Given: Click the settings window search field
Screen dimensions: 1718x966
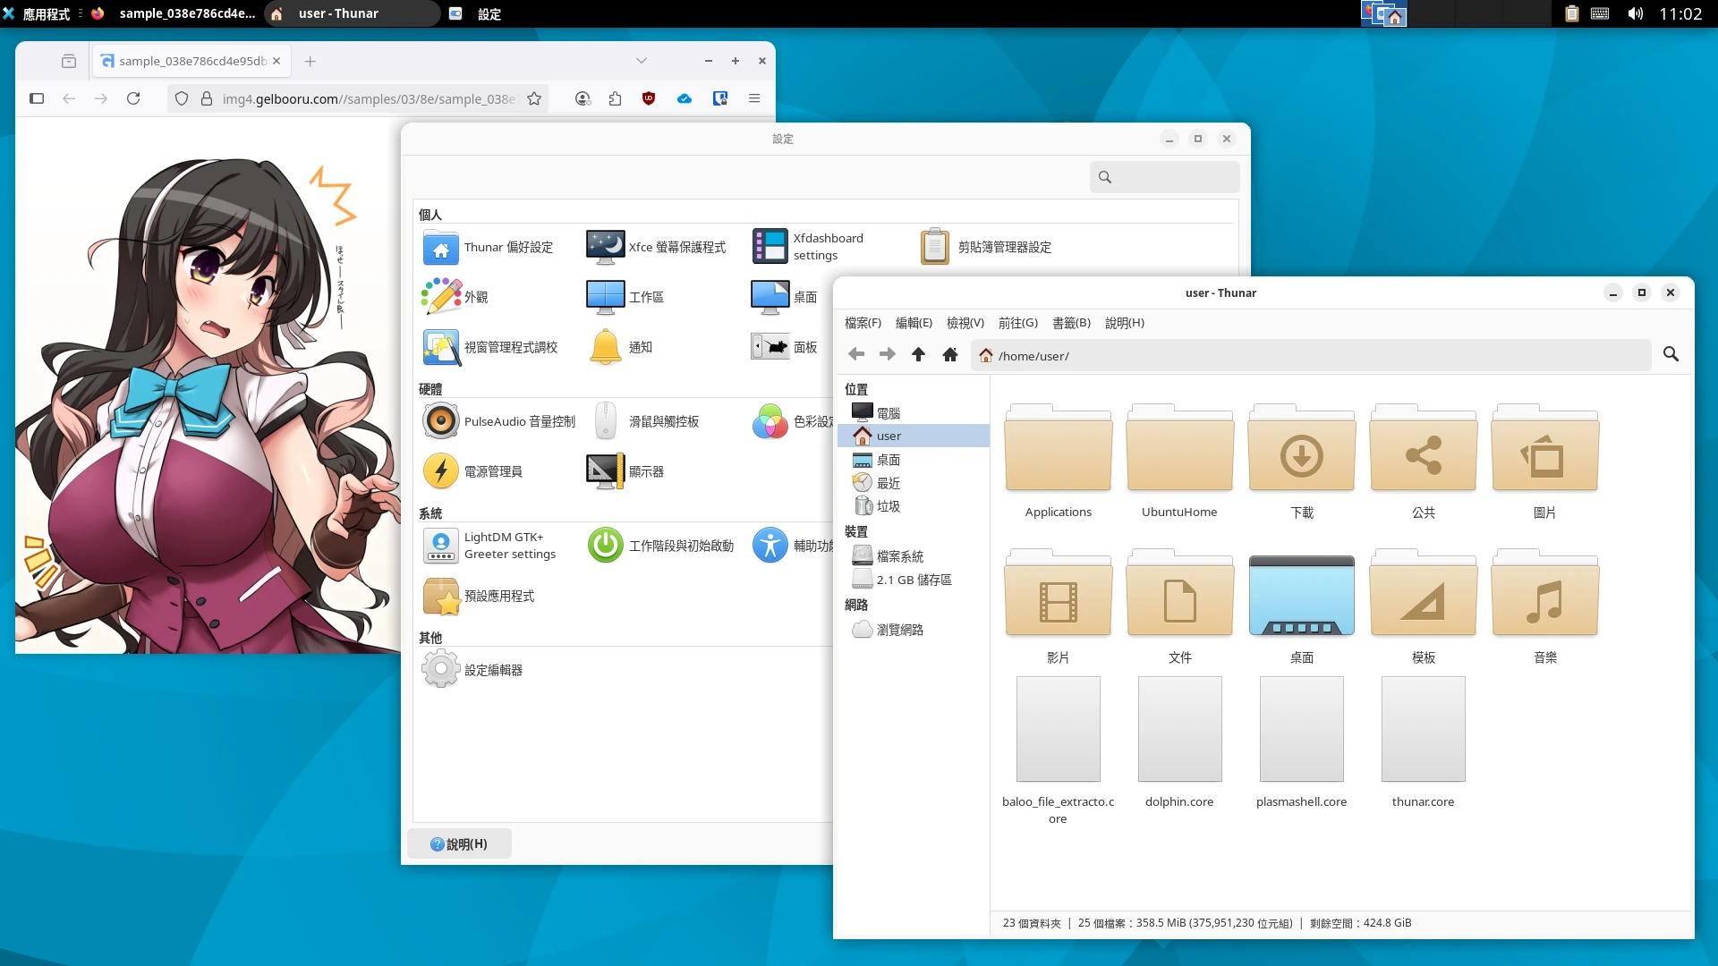Looking at the screenshot, I should (x=1163, y=176).
